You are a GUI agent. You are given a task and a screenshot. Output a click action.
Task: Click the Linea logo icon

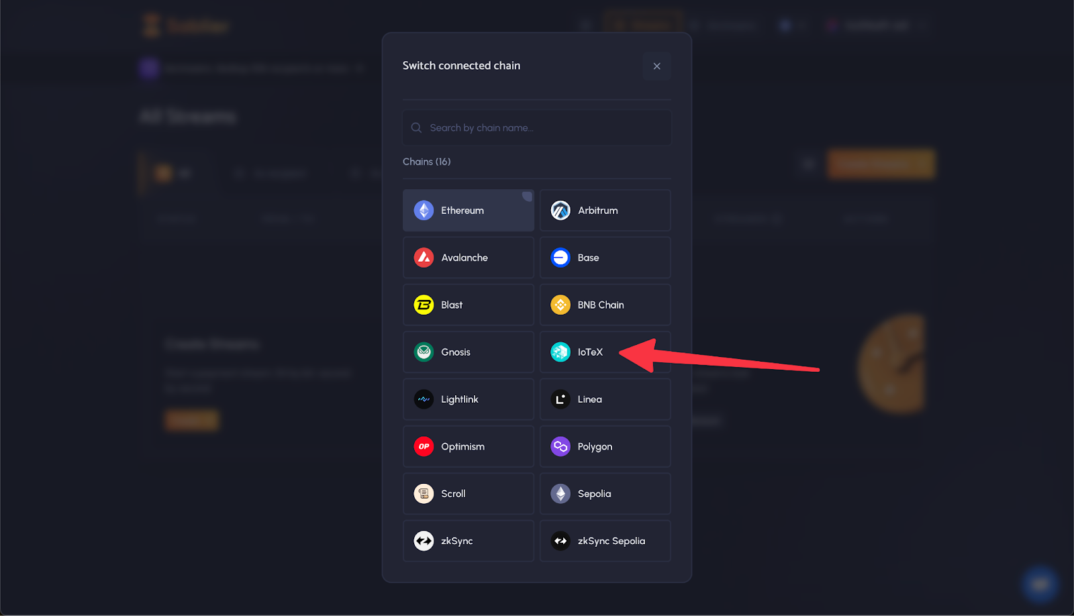pos(560,399)
